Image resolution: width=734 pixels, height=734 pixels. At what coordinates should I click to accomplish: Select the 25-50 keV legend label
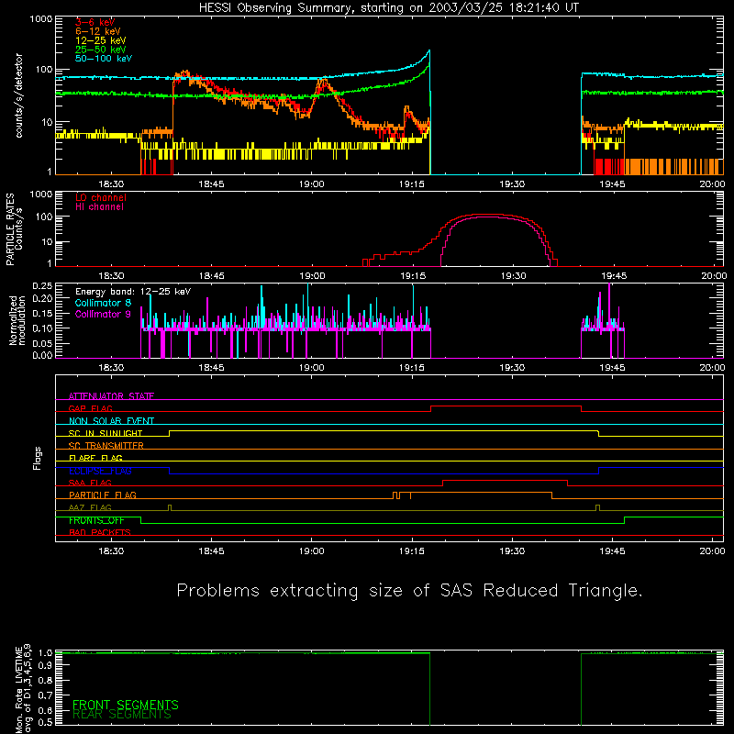101,50
